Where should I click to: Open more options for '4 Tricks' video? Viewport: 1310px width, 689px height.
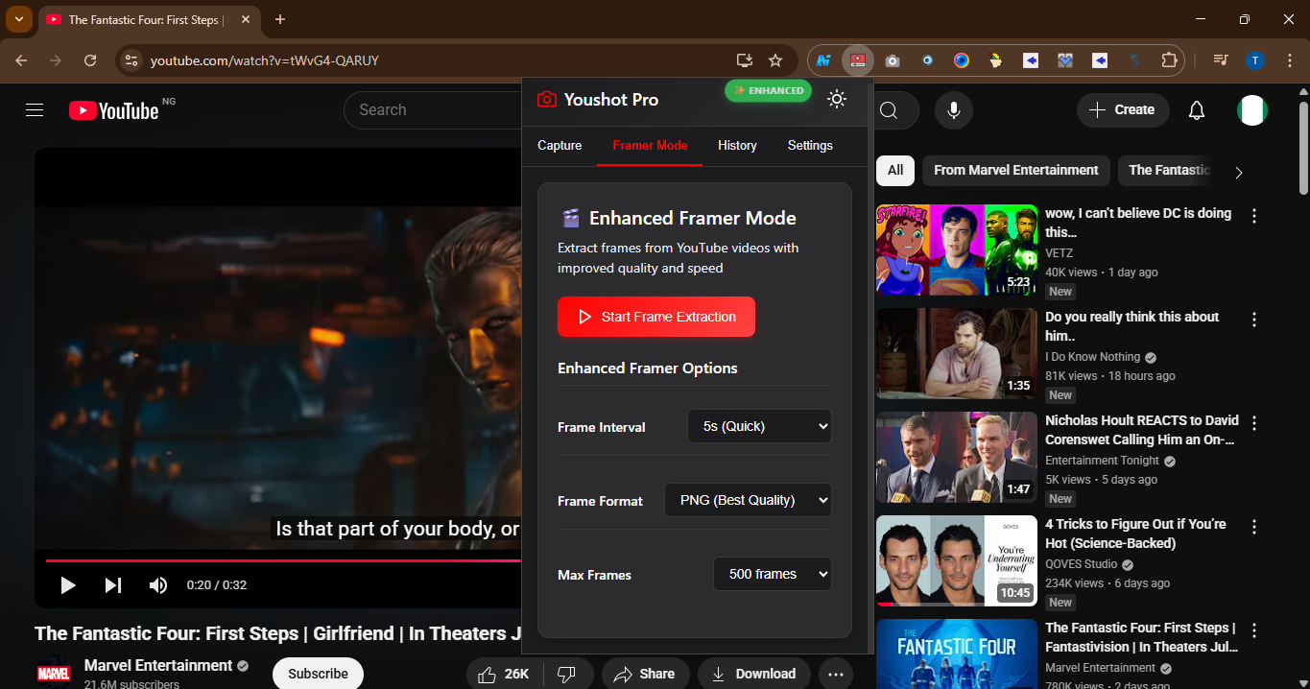1254,527
